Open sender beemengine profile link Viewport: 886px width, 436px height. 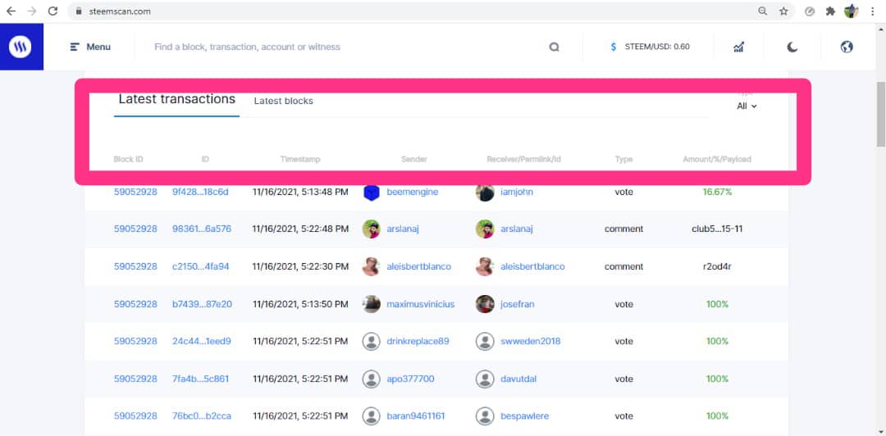(413, 192)
